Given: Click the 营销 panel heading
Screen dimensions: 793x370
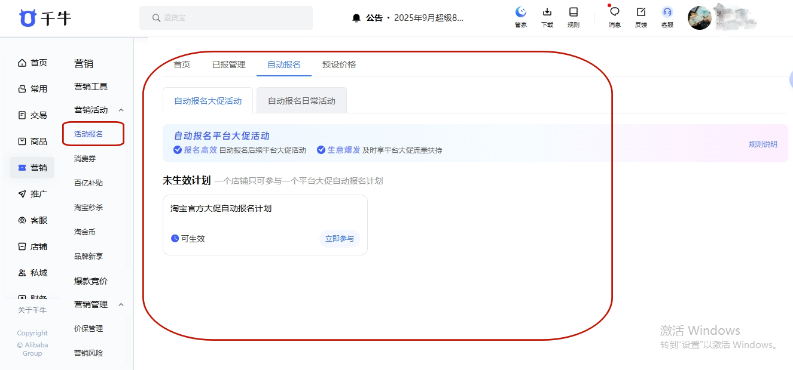Looking at the screenshot, I should point(84,63).
